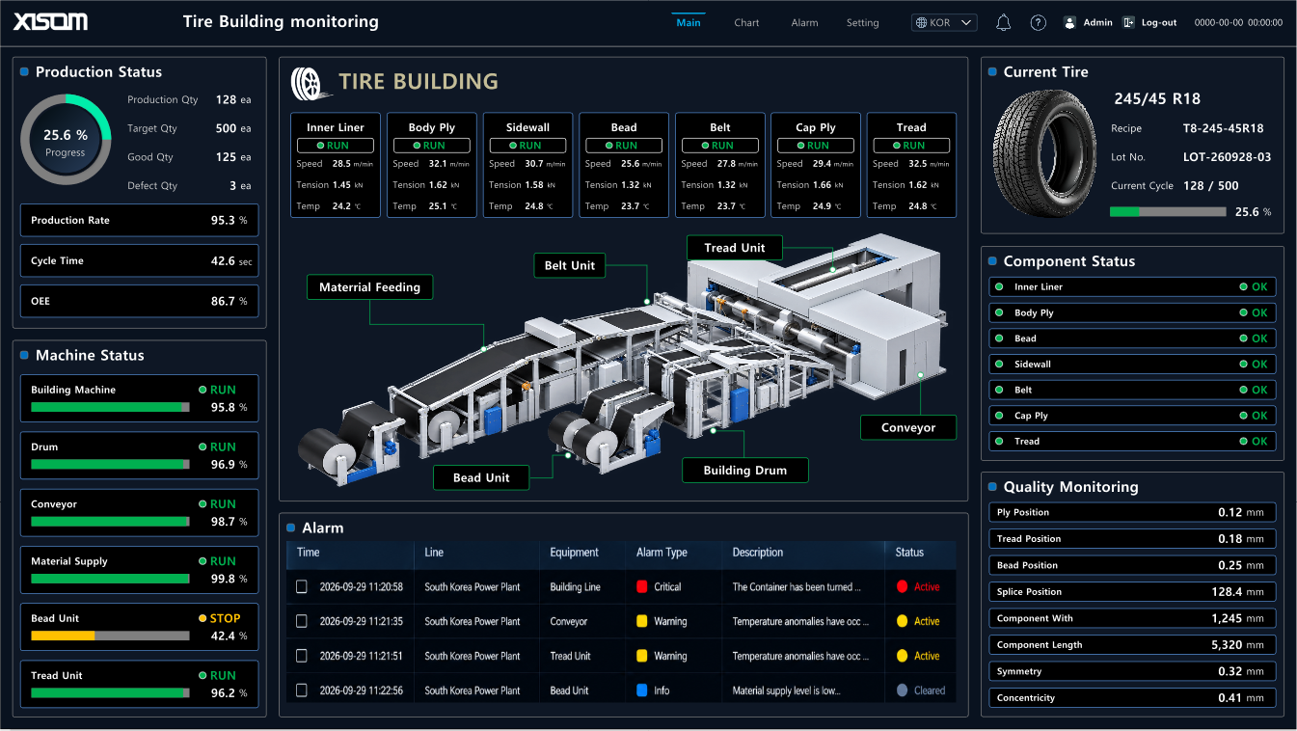Click the Quality Monitoring panel header icon
The width and height of the screenshot is (1297, 731).
pos(992,487)
